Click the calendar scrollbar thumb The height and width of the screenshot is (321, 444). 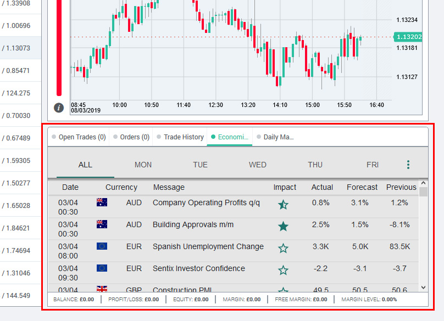pyautogui.click(x=423, y=192)
